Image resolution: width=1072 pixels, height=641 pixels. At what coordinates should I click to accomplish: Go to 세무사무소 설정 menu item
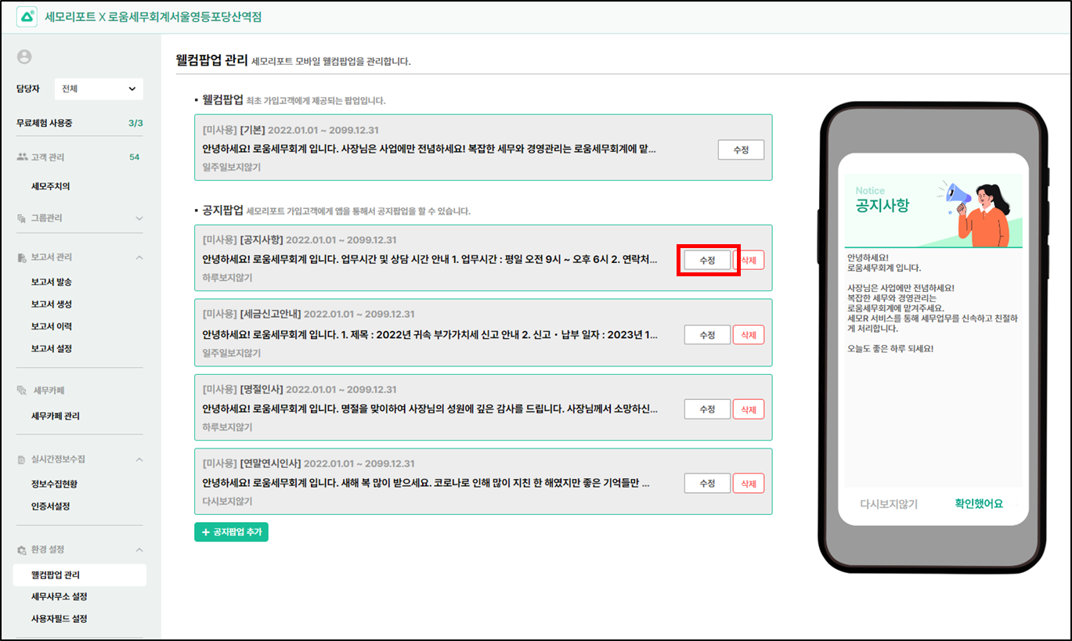(x=60, y=597)
